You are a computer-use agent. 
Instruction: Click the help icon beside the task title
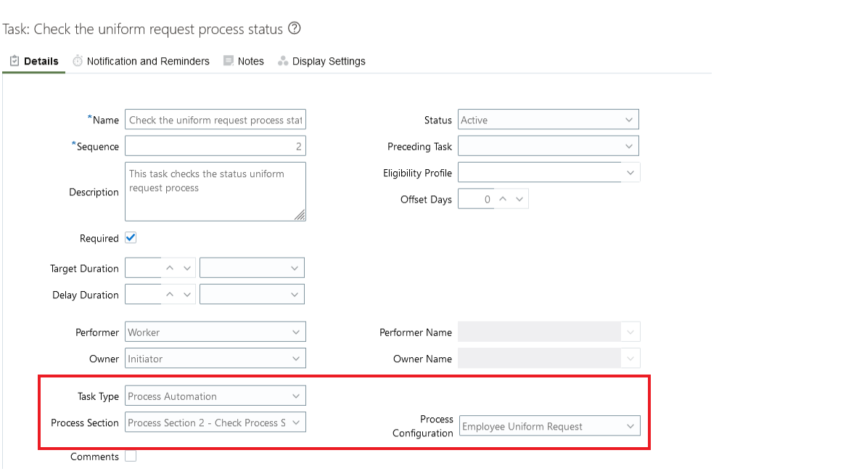pos(294,29)
